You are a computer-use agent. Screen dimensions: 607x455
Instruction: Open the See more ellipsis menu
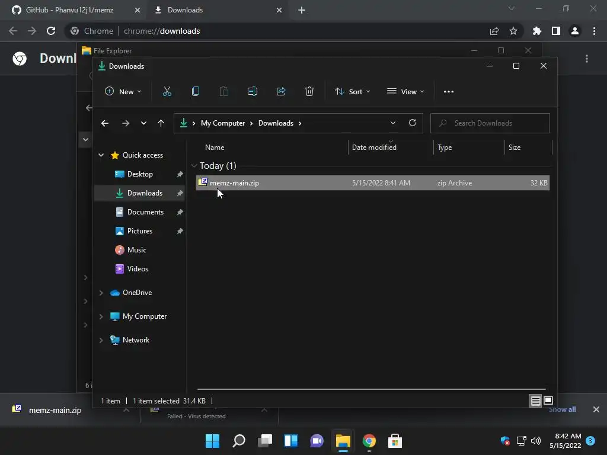tap(449, 92)
